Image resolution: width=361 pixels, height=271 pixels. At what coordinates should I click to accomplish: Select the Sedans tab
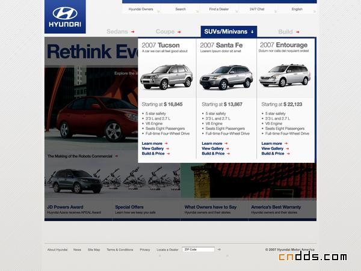coord(117,31)
